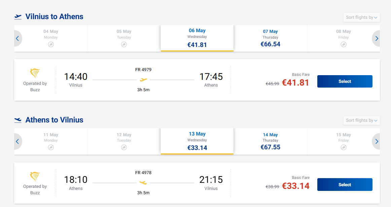Click the no-flight icon under 12 May
The image size is (391, 207).
(x=124, y=147)
